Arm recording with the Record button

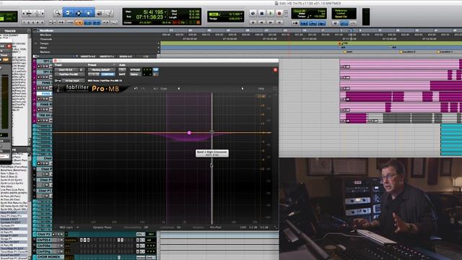point(279,13)
